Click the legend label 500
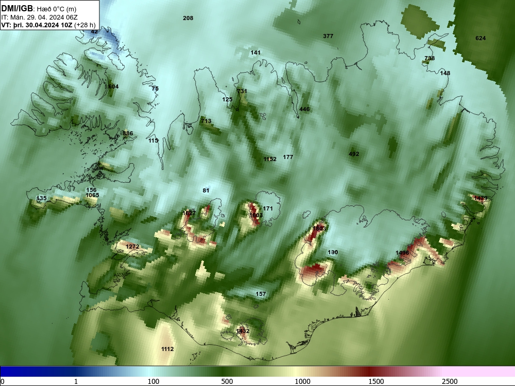Screen dimensions: 515x386 pyautogui.click(x=227, y=381)
